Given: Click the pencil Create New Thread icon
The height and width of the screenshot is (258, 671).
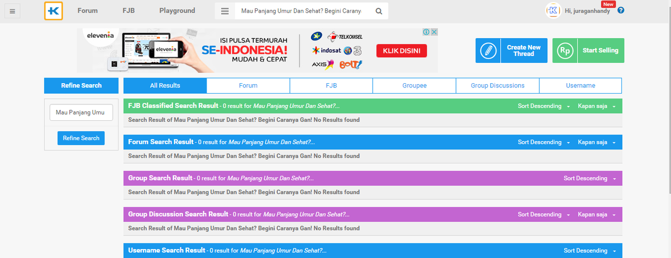Looking at the screenshot, I should click(x=488, y=51).
